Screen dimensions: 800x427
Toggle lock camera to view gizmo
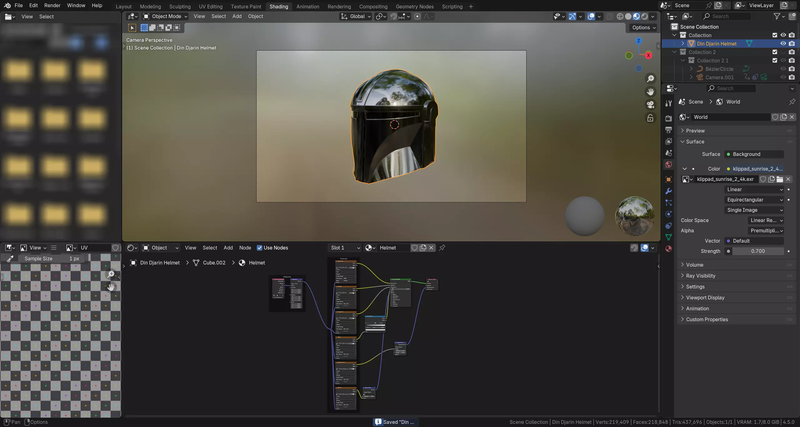650,118
